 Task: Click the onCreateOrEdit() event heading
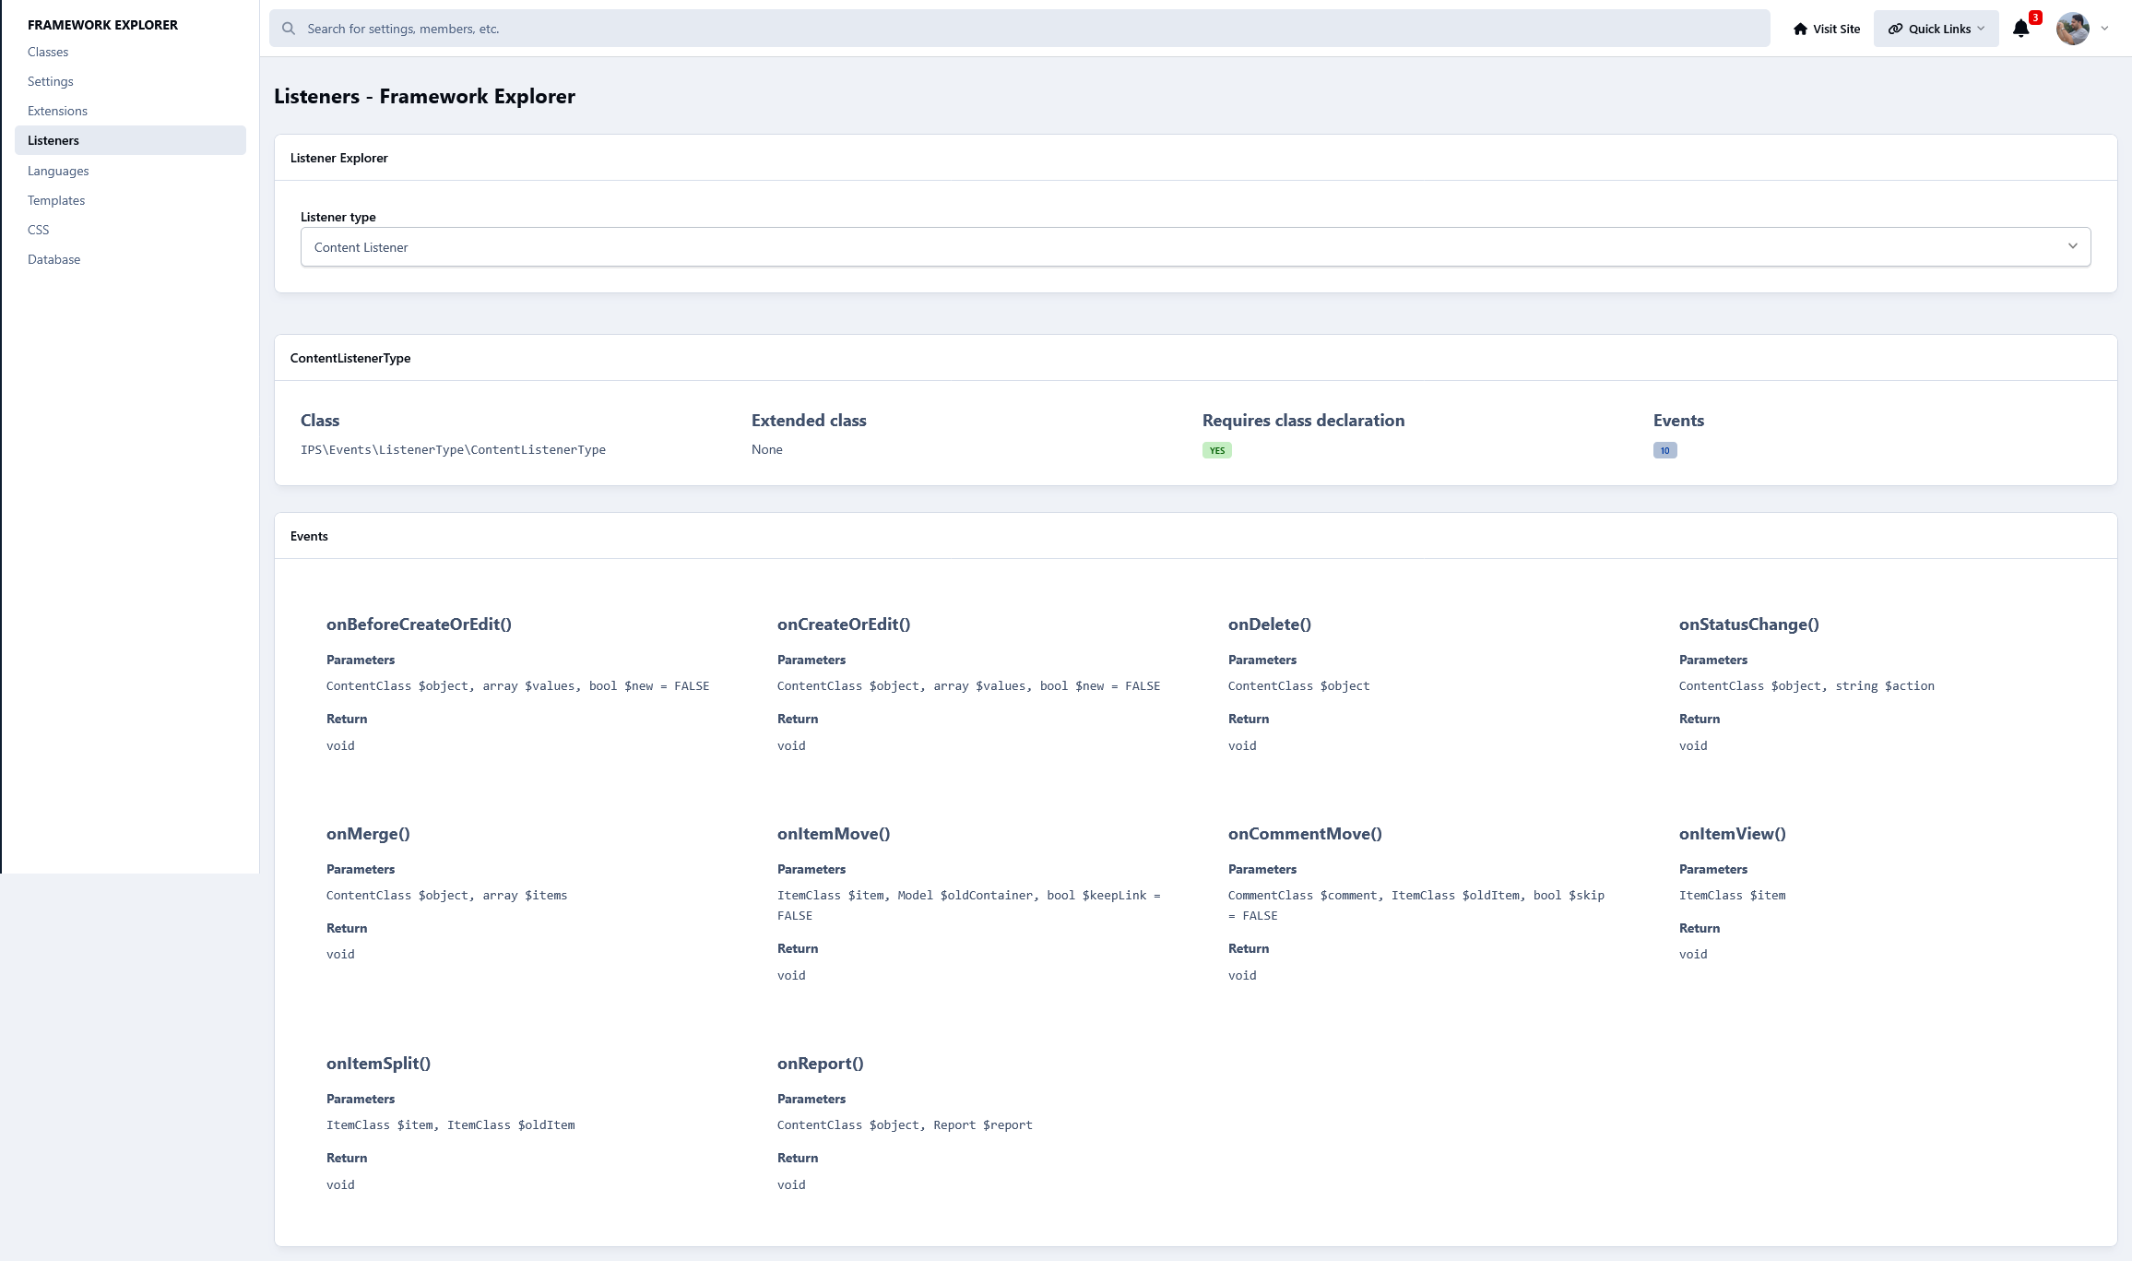tap(844, 625)
